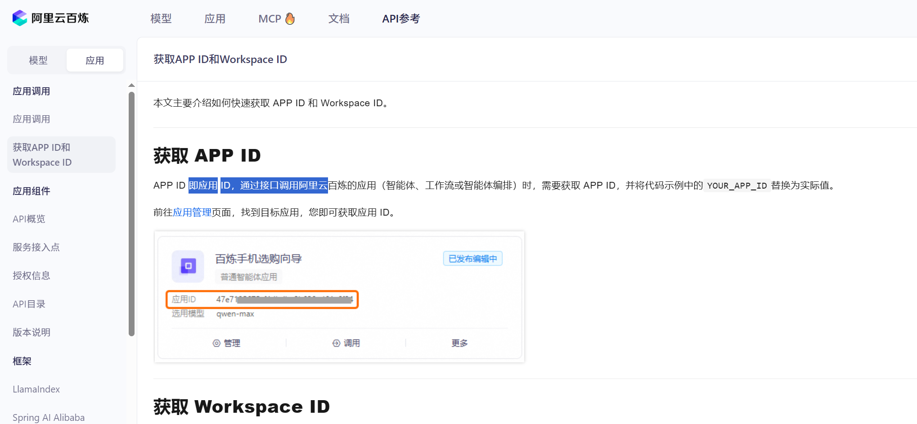This screenshot has width=917, height=424.
Task: Open the 模型 top navigation item
Action: pyautogui.click(x=161, y=18)
